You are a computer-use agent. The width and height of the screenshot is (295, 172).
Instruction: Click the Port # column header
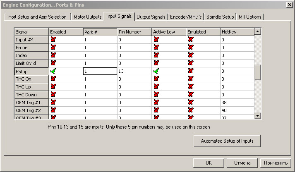pos(100,32)
